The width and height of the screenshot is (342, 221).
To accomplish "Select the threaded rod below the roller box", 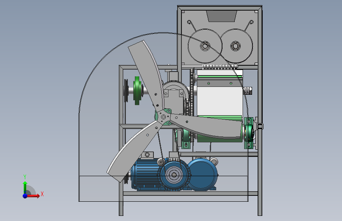I will [x=220, y=67].
